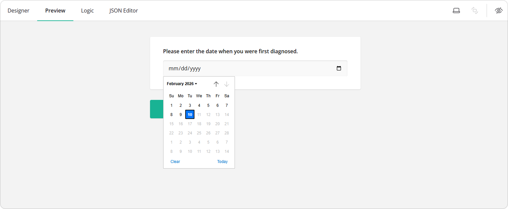
Task: Click the highlighted date 10
Action: click(x=190, y=114)
